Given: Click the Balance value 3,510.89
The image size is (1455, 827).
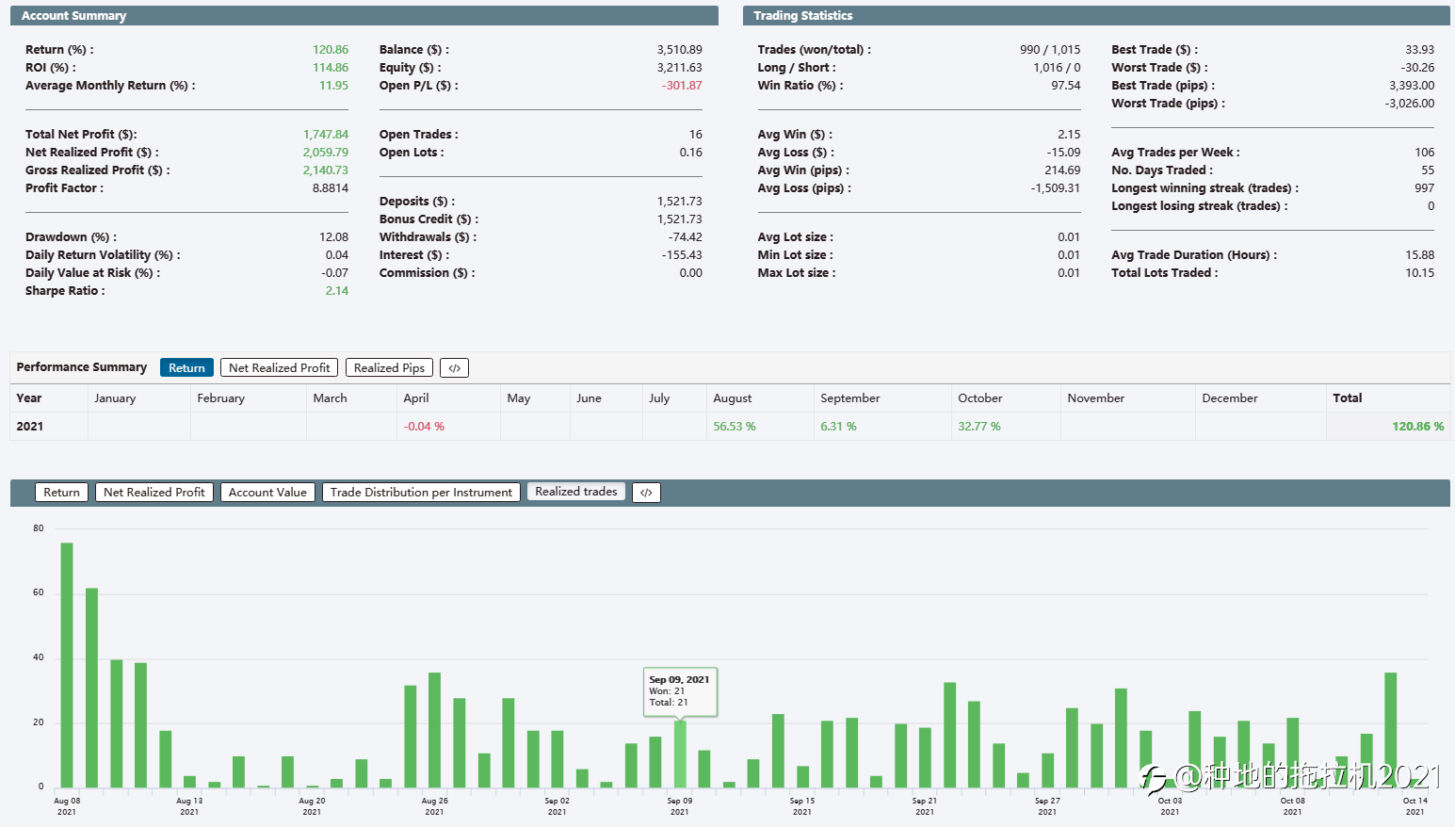Looking at the screenshot, I should pyautogui.click(x=680, y=50).
